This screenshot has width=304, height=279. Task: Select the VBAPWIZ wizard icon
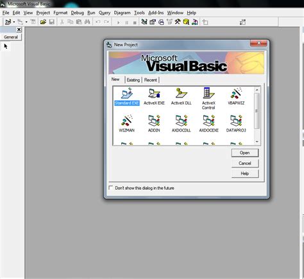tap(236, 97)
